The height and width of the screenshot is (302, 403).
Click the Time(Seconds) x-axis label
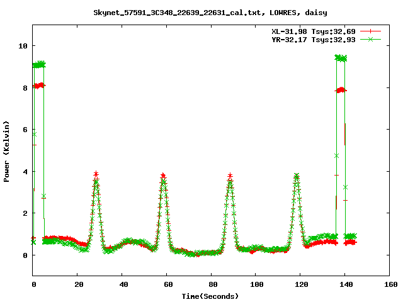210,296
